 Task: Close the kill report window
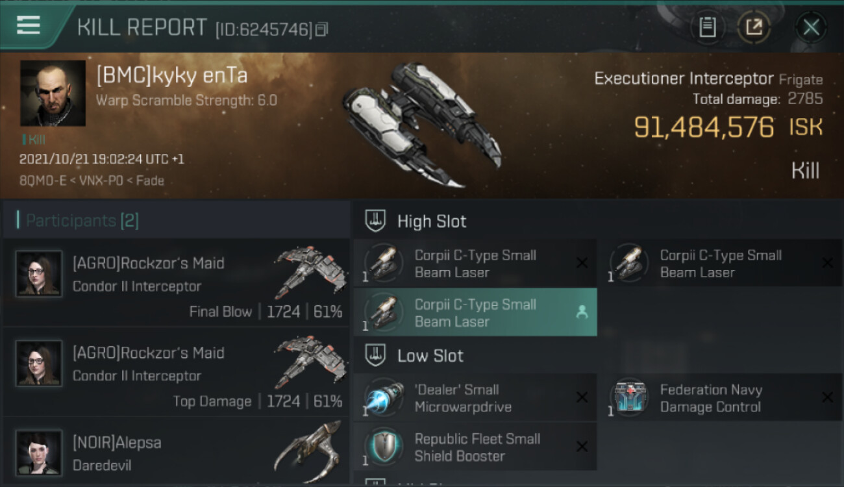(811, 27)
